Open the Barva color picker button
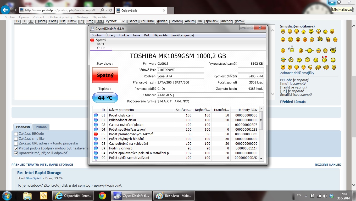 [133, 21]
